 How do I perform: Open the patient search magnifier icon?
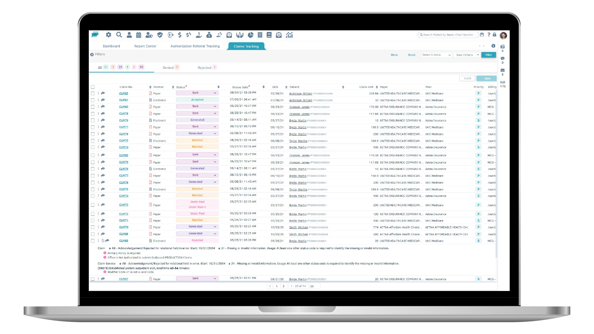[119, 35]
